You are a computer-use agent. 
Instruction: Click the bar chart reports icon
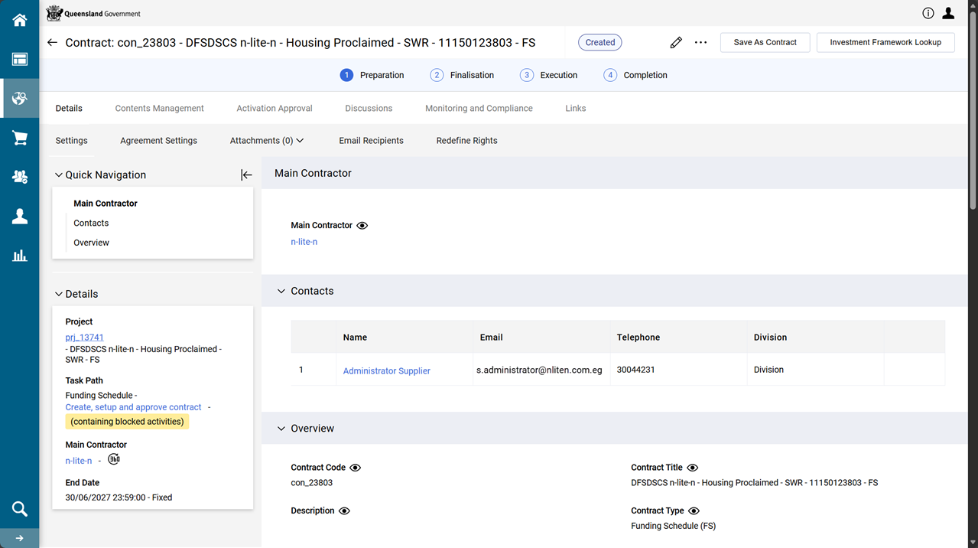(19, 256)
